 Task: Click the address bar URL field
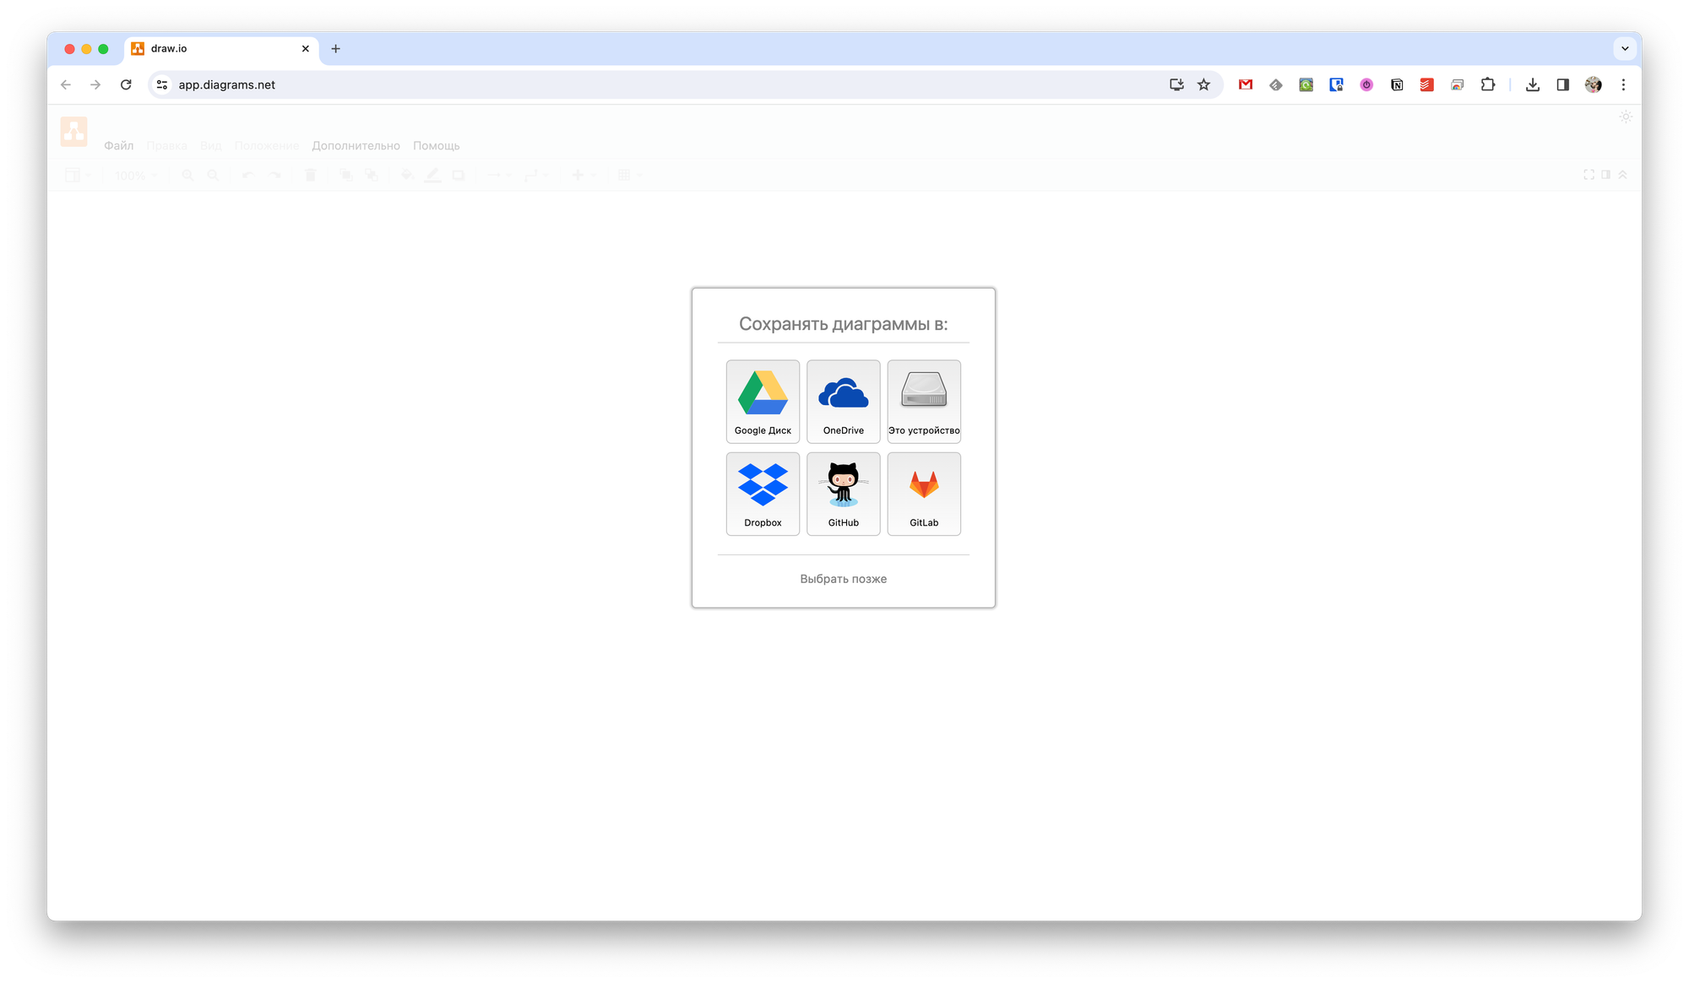[x=591, y=84]
